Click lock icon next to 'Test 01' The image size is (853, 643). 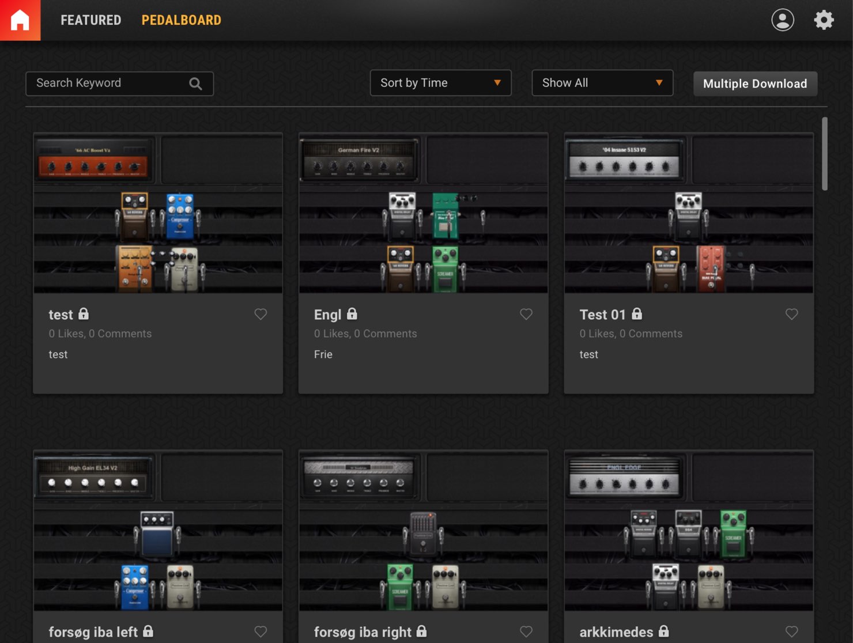[x=637, y=313]
